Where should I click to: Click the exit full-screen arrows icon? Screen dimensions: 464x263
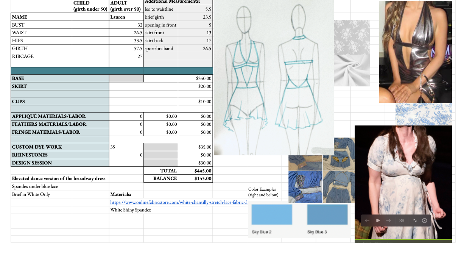pyautogui.click(x=415, y=221)
